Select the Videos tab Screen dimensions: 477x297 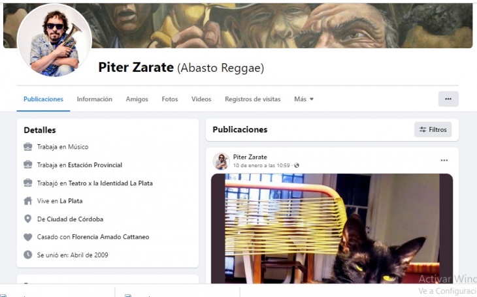pyautogui.click(x=201, y=99)
